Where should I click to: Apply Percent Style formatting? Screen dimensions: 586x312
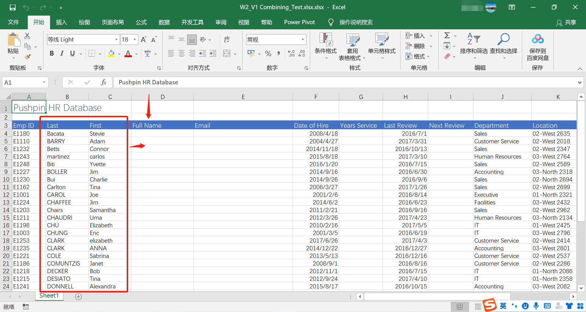point(268,54)
